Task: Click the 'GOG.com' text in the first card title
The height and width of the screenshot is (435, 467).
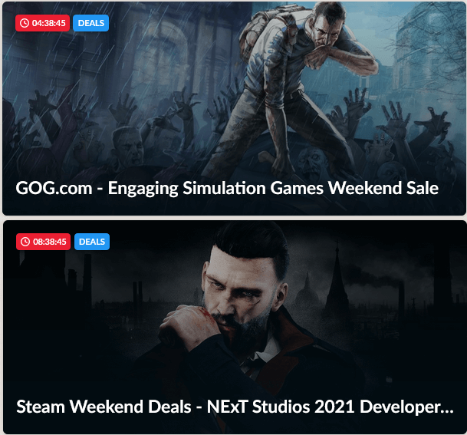Action: click(x=54, y=188)
